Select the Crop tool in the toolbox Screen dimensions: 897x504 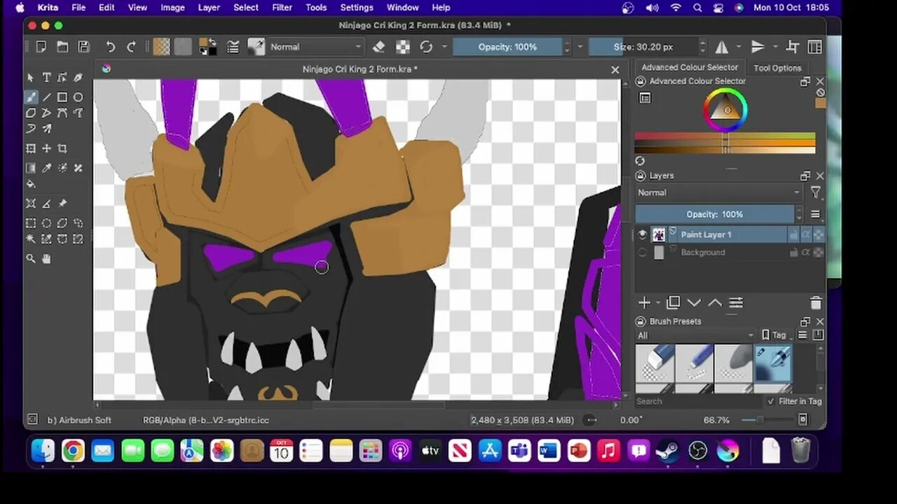pyautogui.click(x=62, y=148)
